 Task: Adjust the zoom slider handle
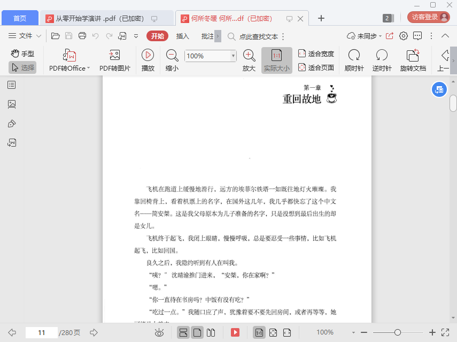point(398,332)
